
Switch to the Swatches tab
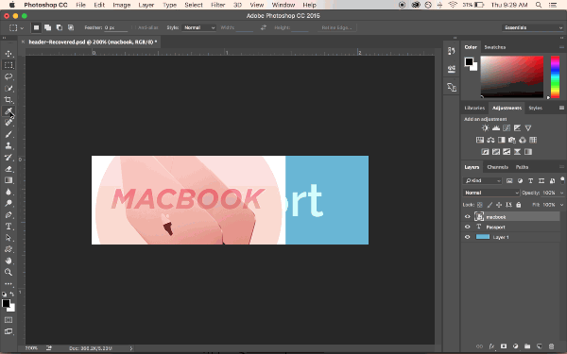point(495,47)
